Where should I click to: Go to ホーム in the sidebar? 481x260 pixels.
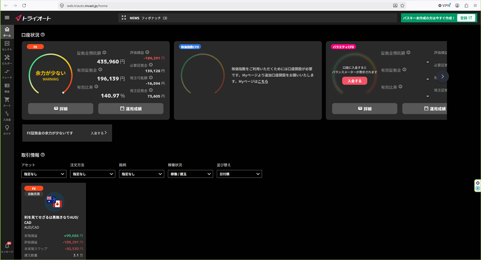[x=7, y=32]
